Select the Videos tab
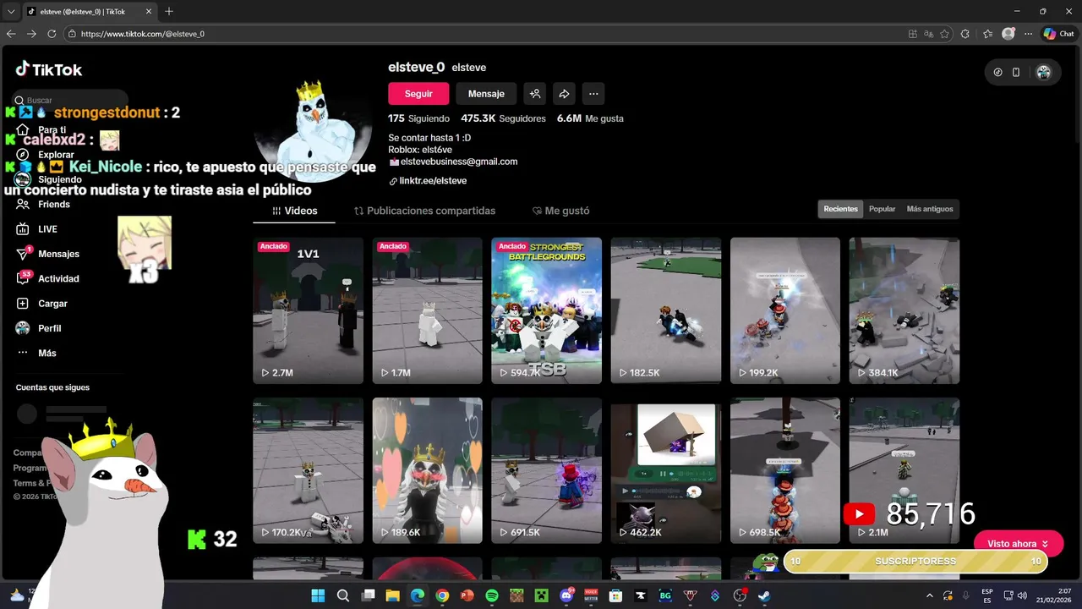 [x=294, y=211]
